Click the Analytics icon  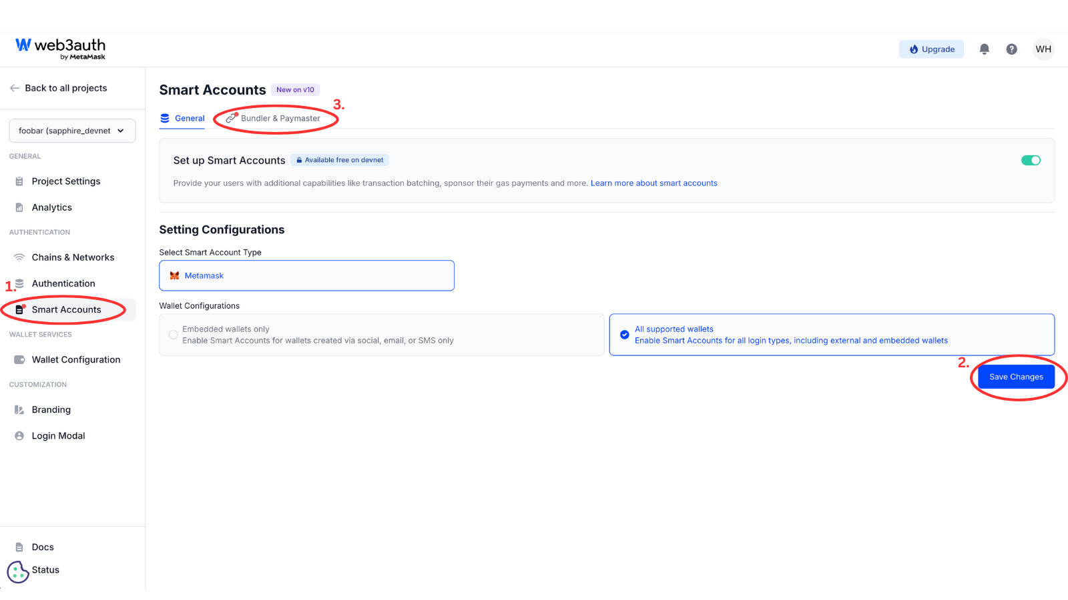(19, 207)
